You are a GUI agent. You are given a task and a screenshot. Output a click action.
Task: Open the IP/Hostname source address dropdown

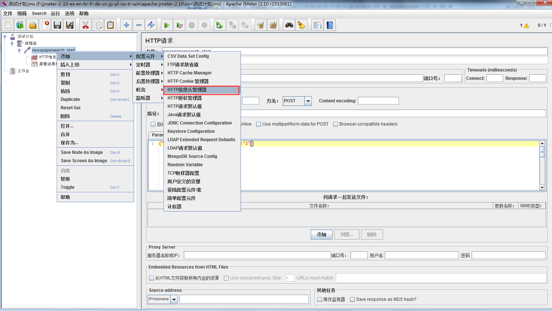(x=174, y=299)
